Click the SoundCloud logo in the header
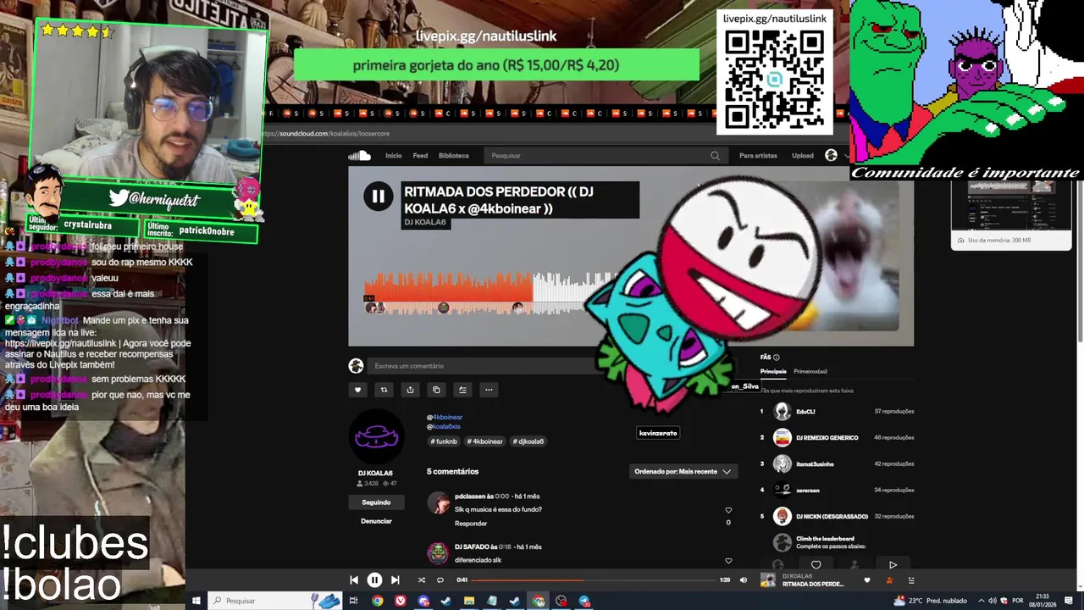1084x610 pixels. 359,155
